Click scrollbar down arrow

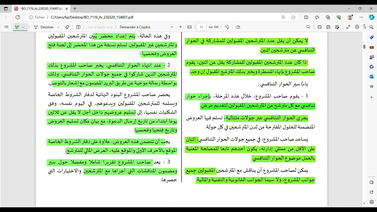click(364, 203)
